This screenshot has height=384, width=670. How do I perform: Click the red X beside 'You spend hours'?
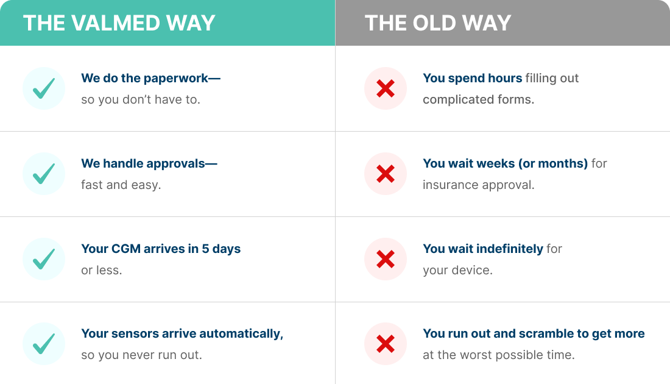[x=386, y=88]
